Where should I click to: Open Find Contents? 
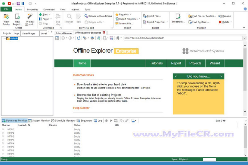pos(199,22)
